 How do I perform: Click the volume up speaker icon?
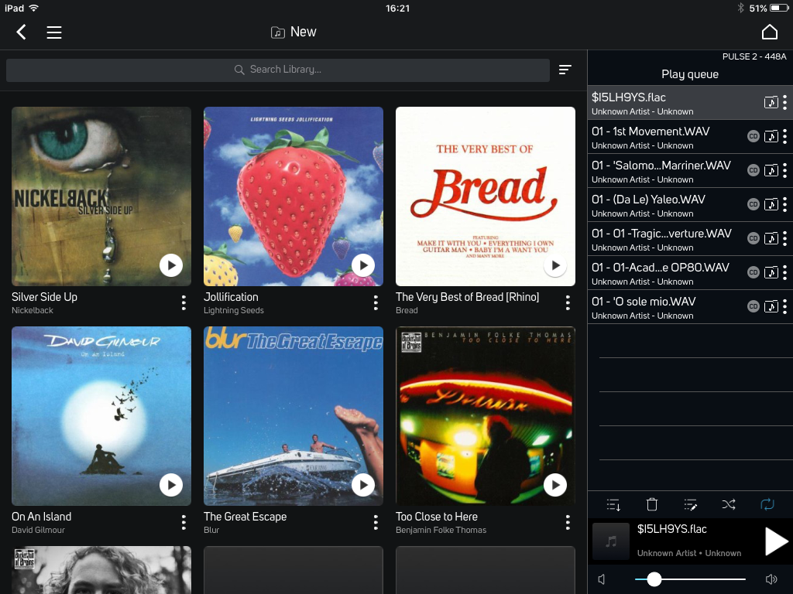pos(771,579)
